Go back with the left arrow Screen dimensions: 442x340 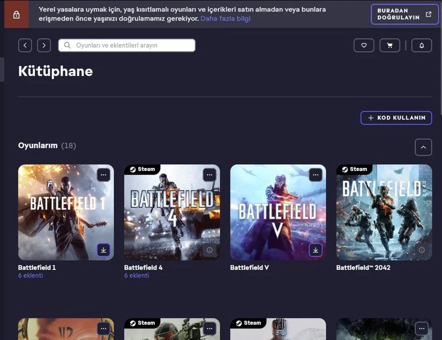25,46
